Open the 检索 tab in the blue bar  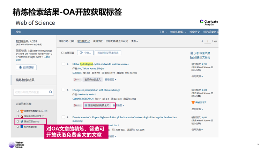(18, 32)
